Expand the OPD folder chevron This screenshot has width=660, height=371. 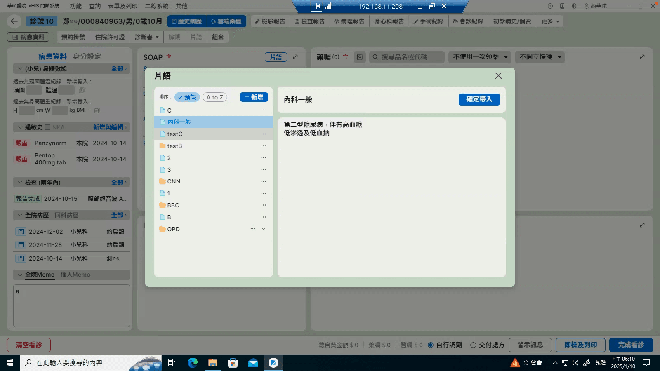click(x=264, y=229)
